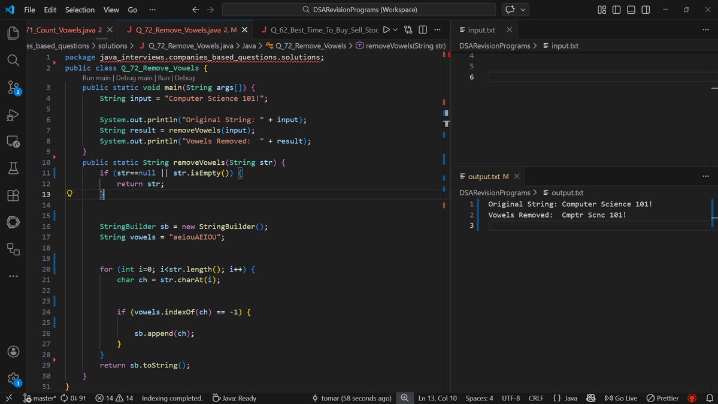Show hidden menu items via ellipsis
Viewport: 718px width, 404px height.
[152, 10]
